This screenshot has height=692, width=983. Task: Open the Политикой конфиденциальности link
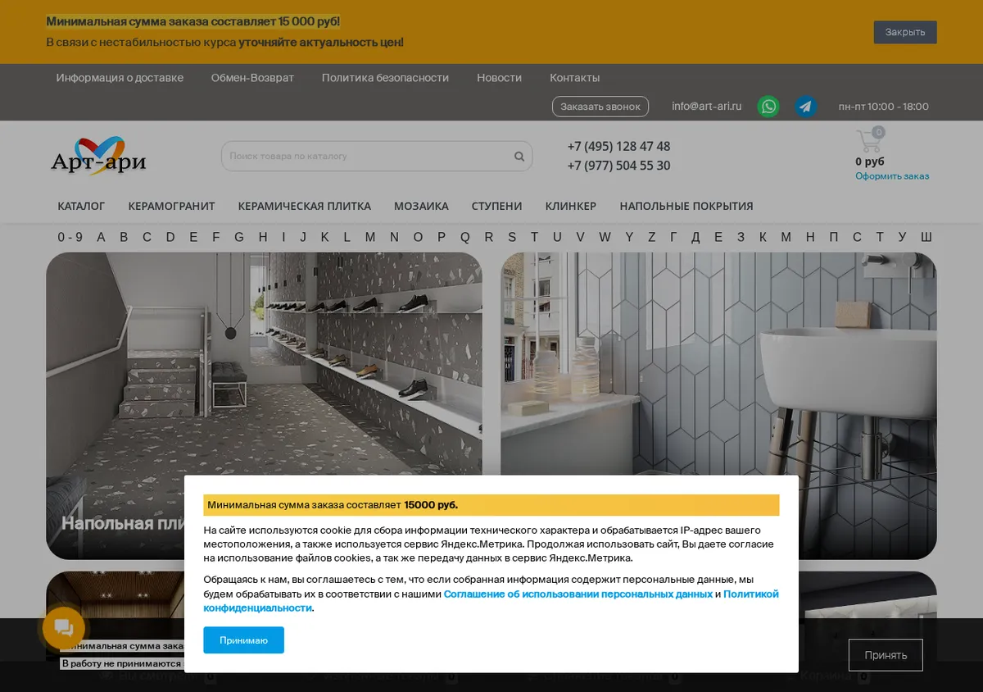(491, 601)
